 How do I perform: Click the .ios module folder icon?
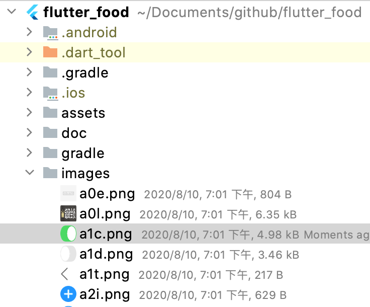click(50, 93)
